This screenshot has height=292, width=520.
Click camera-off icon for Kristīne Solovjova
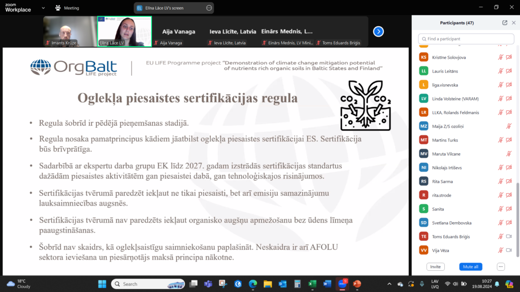pos(509,57)
